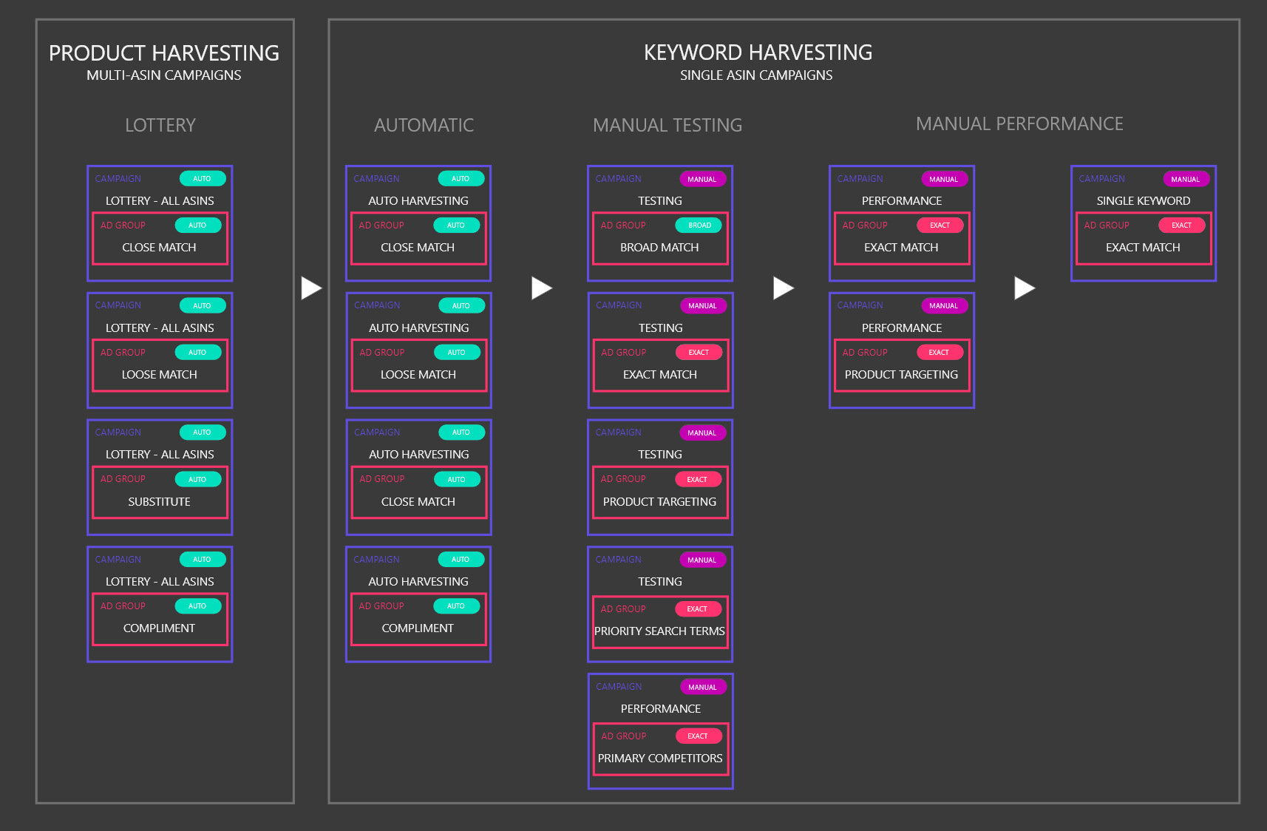Screen dimensions: 1267x831
Task: Click TESTING title above BROAD MATCH
Action: tap(660, 200)
